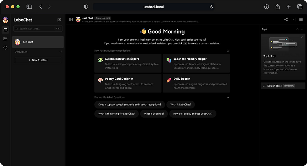Click the palette icon of Poetry Card Designer
This screenshot has height=166, width=307.
[x=101, y=80]
